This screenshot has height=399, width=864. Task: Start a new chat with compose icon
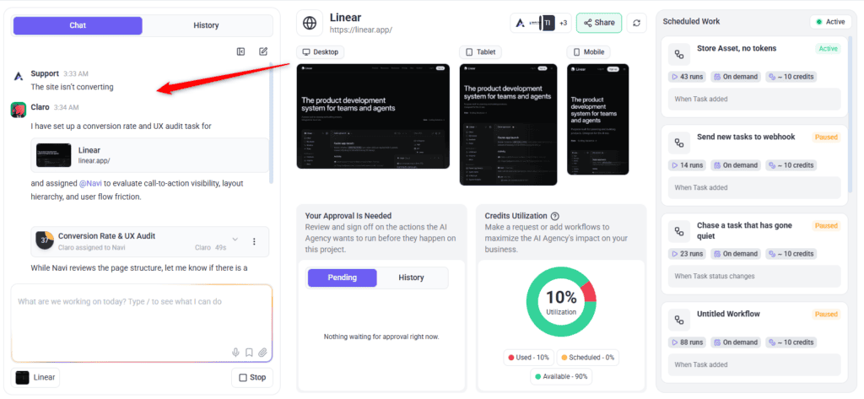pyautogui.click(x=263, y=51)
